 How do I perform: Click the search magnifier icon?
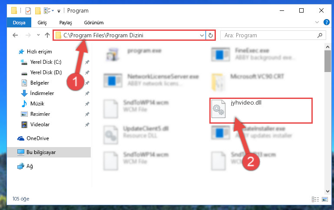coord(320,35)
